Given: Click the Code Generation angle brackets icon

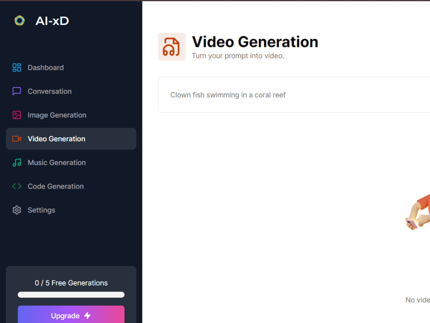Looking at the screenshot, I should click(x=17, y=186).
